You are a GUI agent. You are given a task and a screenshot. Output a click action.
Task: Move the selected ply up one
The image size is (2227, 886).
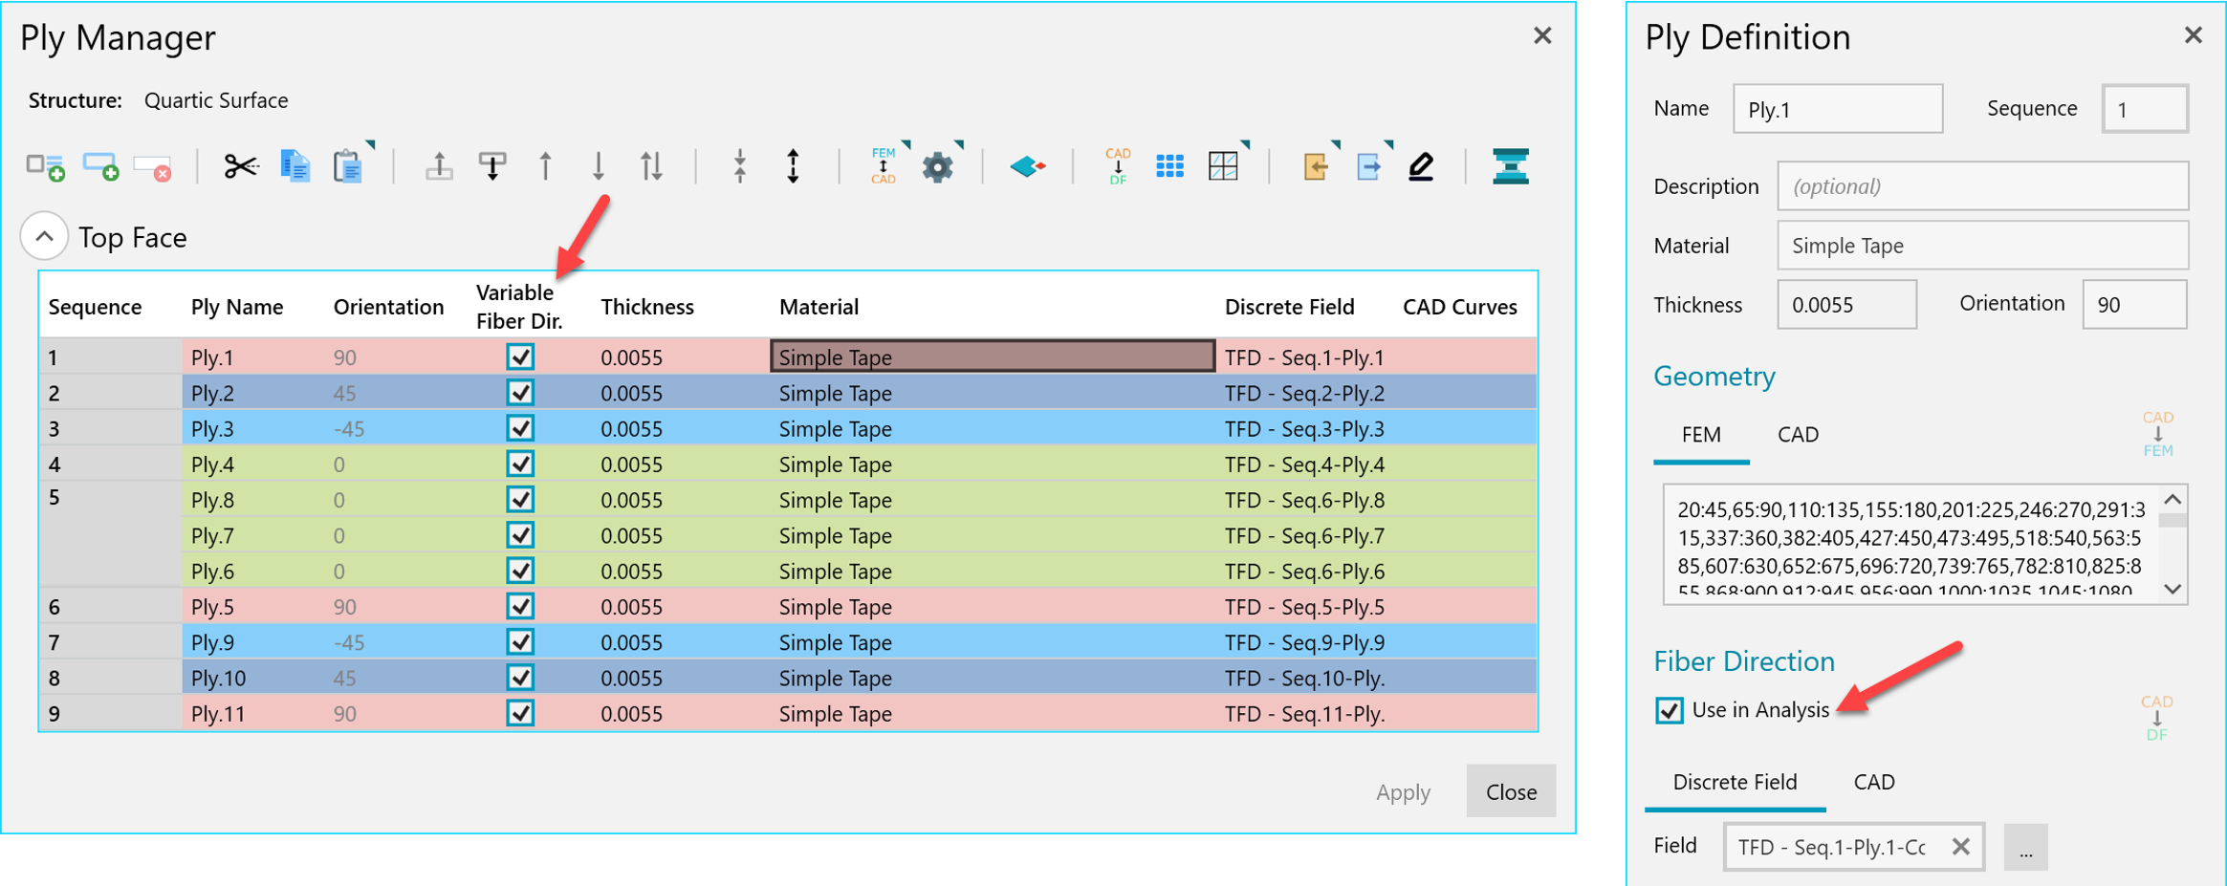click(545, 166)
